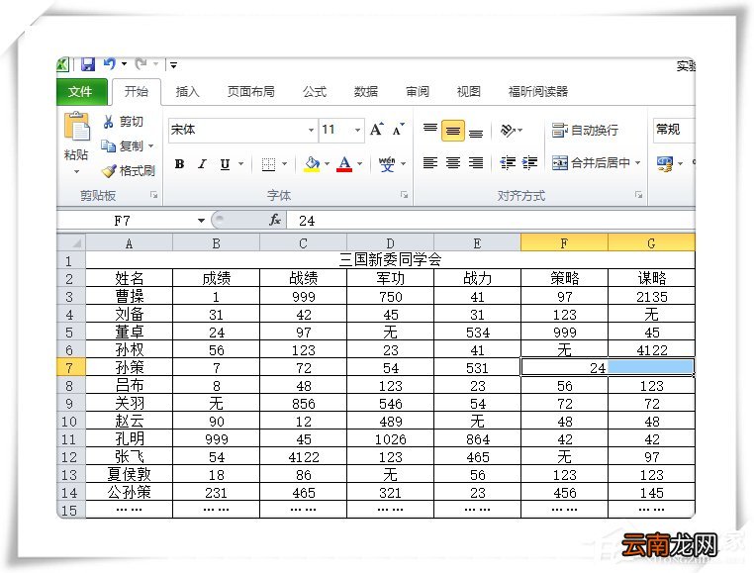The width and height of the screenshot is (754, 573).
Task: Click the 复制 copy button
Action: [122, 145]
